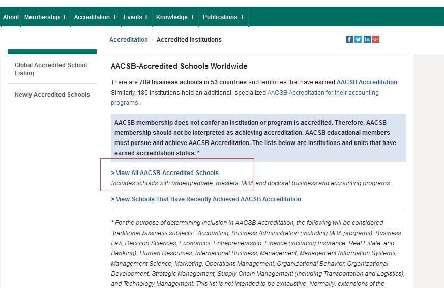Share page on LinkedIn icon
This screenshot has height=288, width=444.
367,39
